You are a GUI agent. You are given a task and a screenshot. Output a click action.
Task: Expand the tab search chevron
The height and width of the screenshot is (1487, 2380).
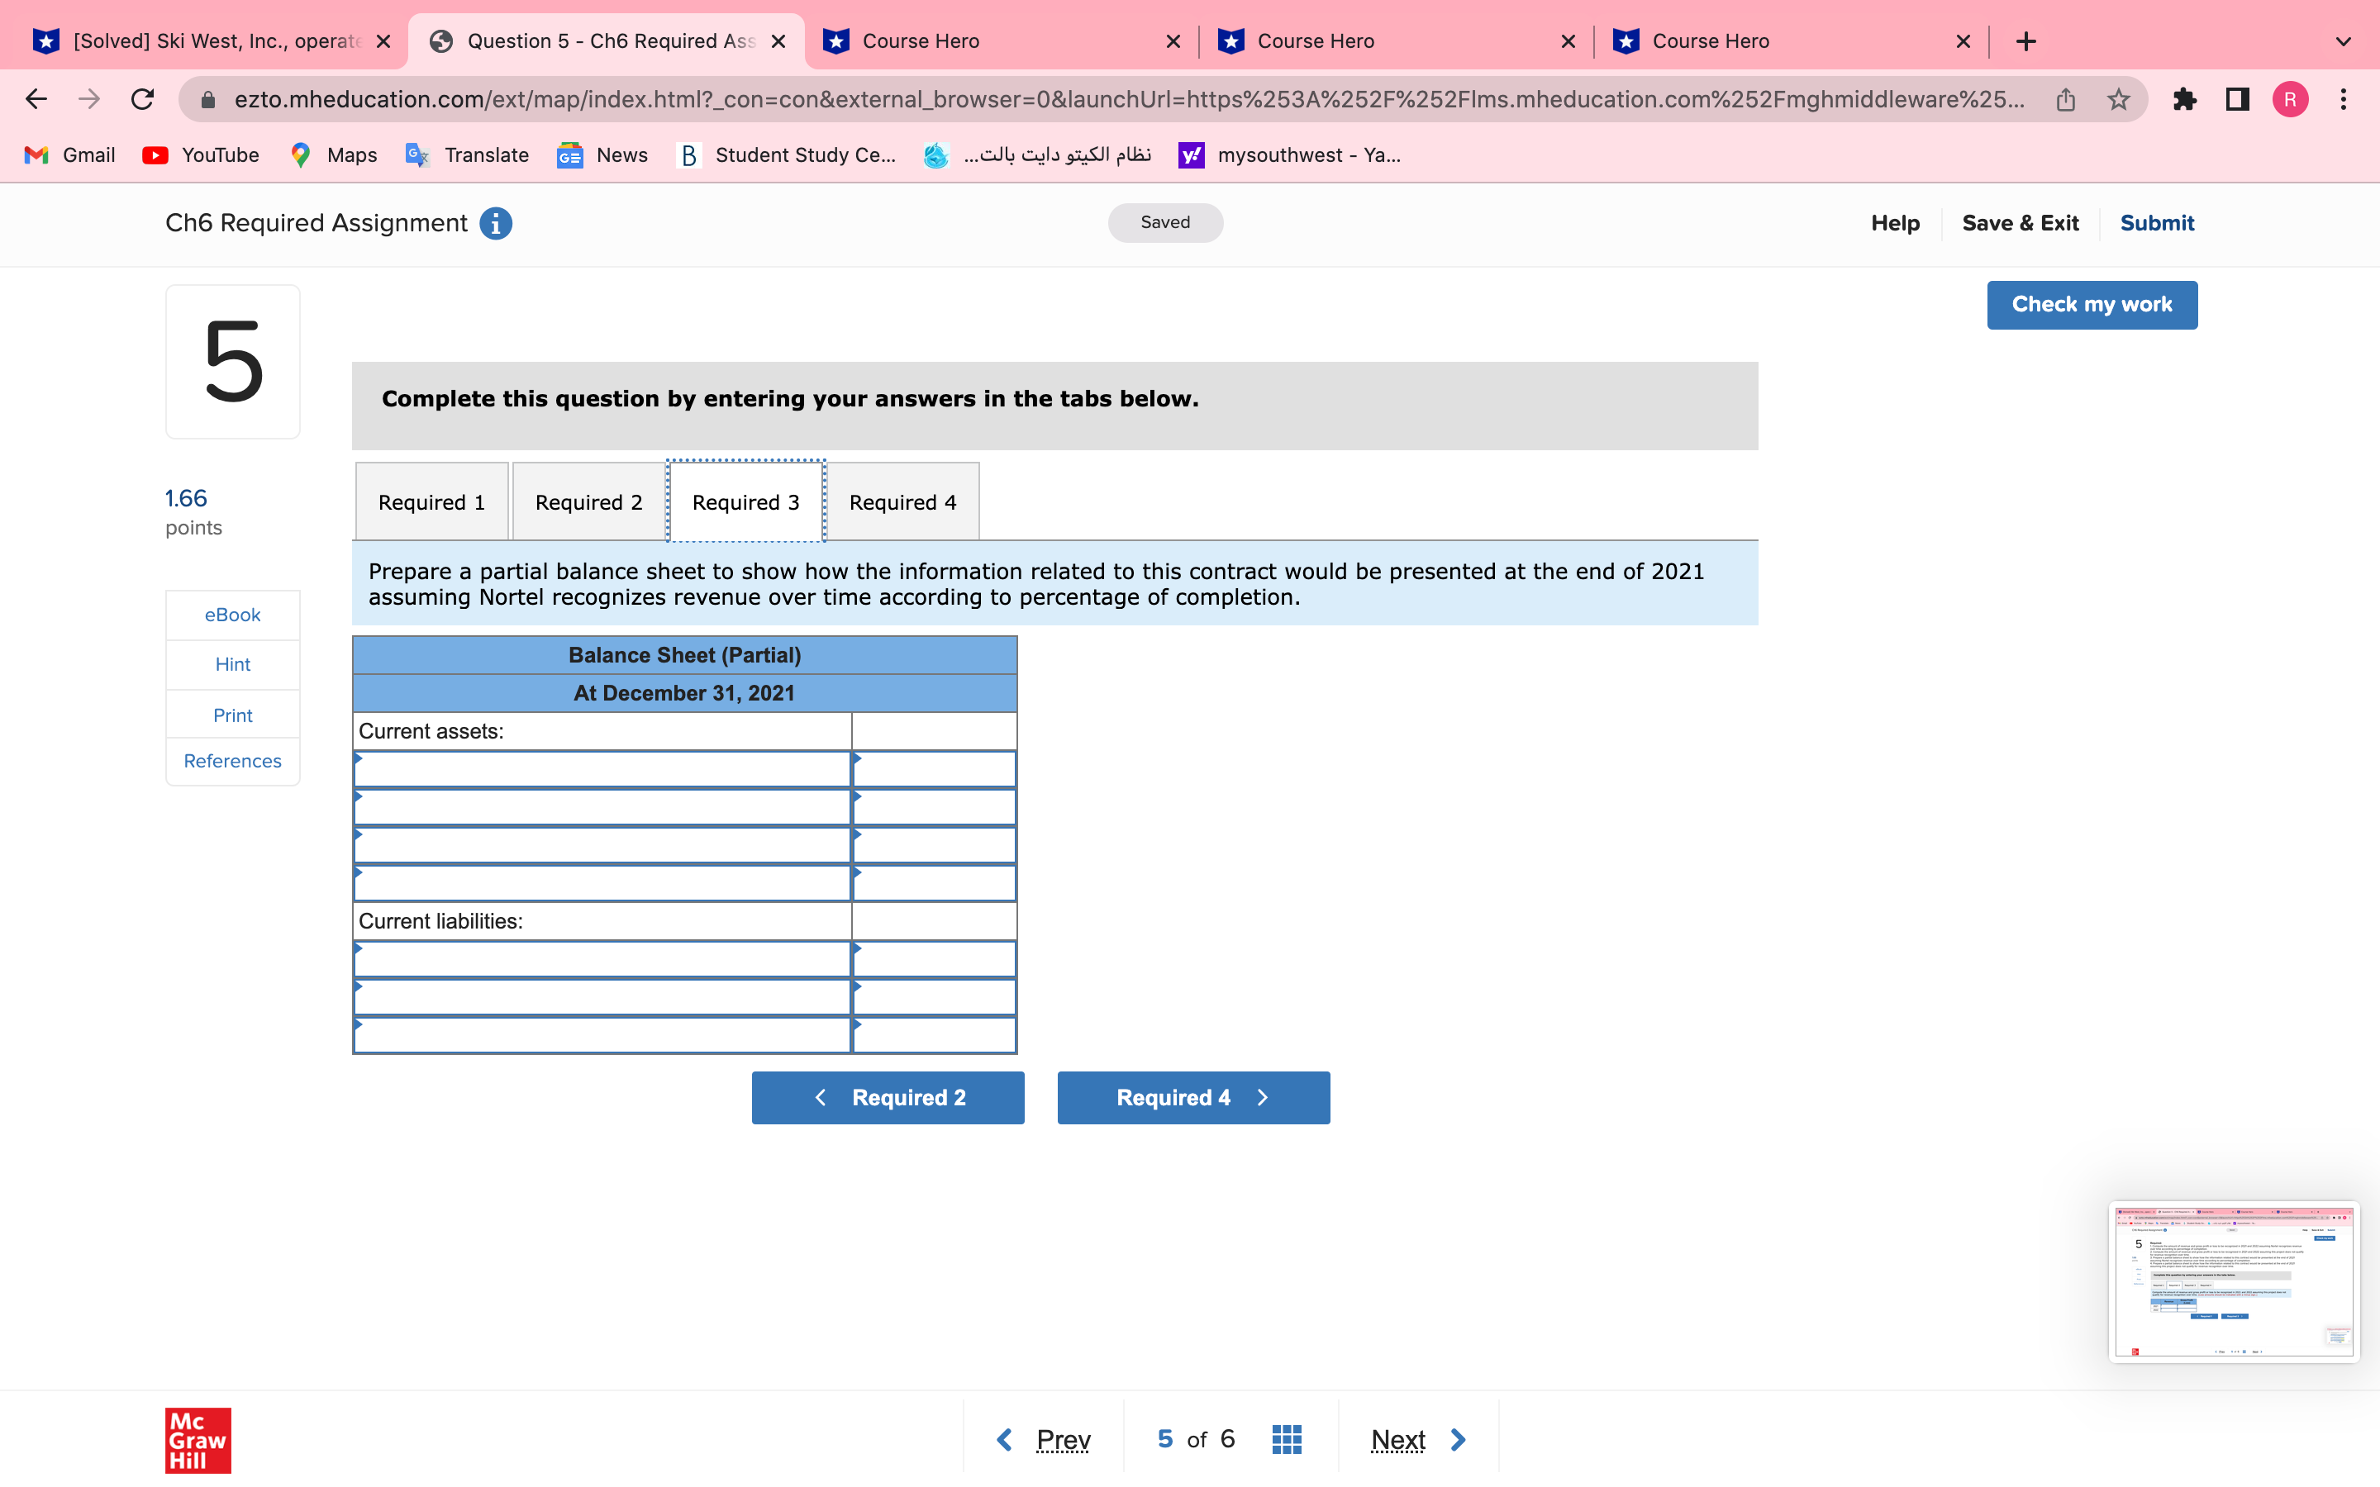coord(2344,41)
